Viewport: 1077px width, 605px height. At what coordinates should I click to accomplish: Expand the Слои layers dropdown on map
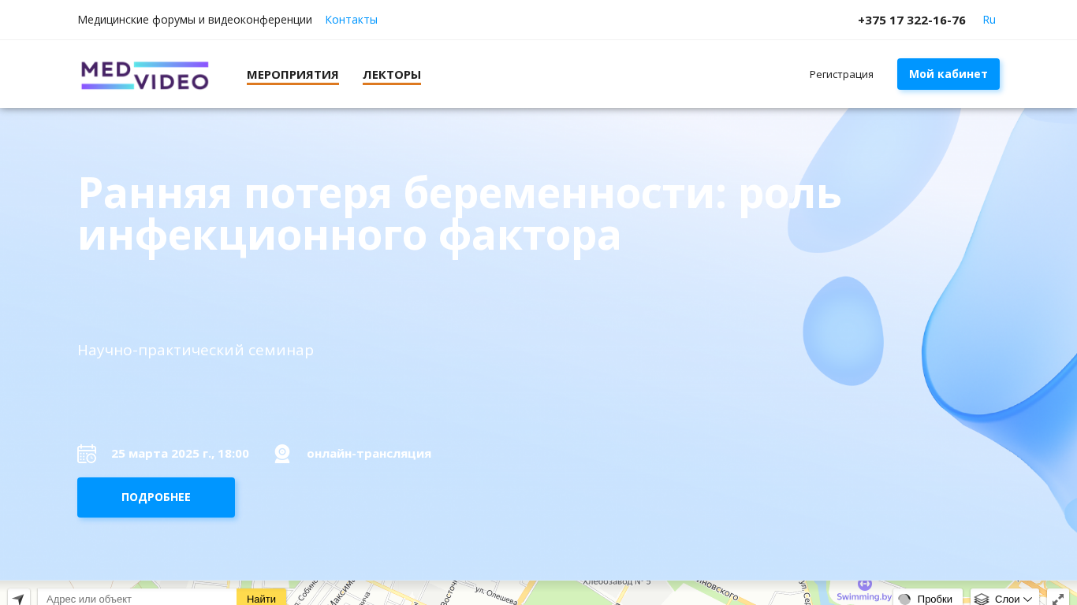click(x=1004, y=598)
